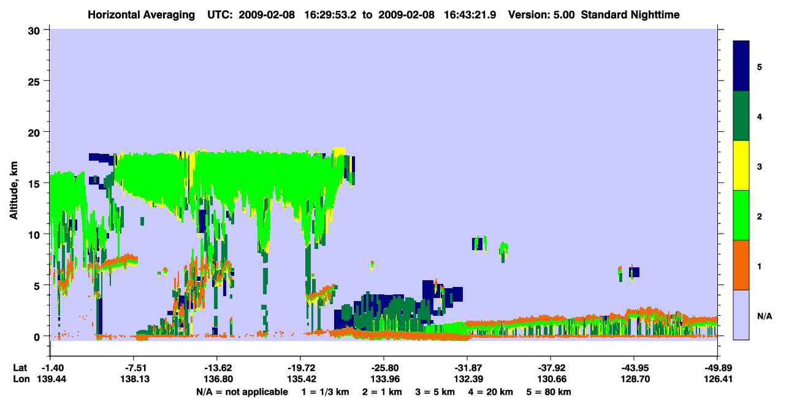Click the y-axis tick label 0
The image size is (797, 409).
pyautogui.click(x=38, y=336)
